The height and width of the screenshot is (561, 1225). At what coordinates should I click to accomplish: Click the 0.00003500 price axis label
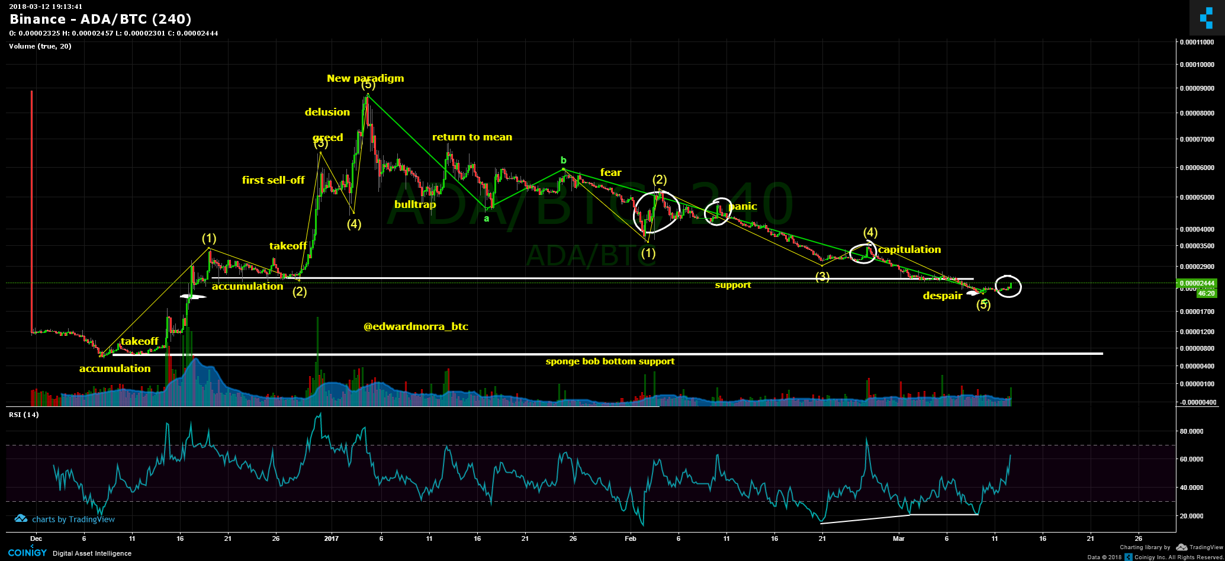(1198, 245)
